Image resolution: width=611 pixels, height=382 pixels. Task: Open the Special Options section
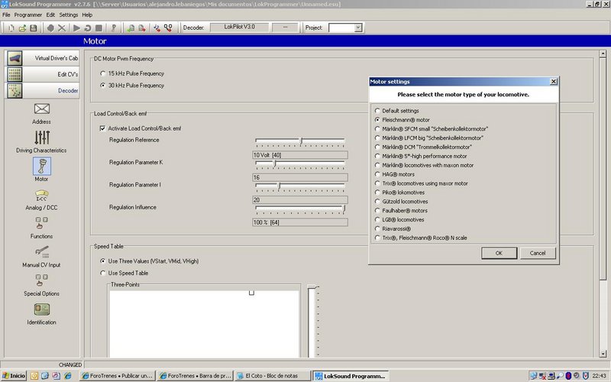point(42,285)
